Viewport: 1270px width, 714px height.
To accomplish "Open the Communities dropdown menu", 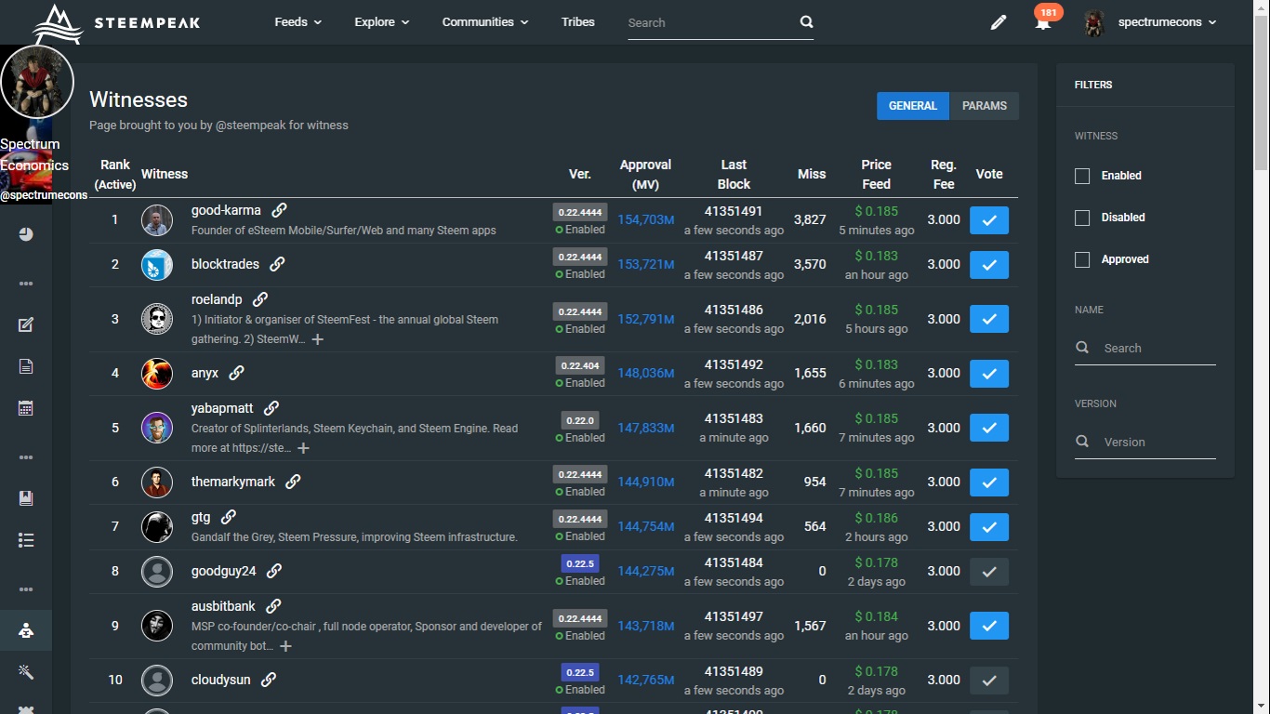I will click(x=485, y=22).
